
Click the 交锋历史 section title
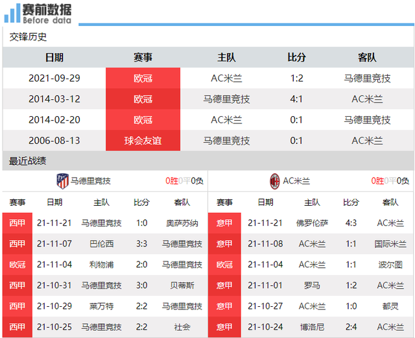(x=28, y=37)
